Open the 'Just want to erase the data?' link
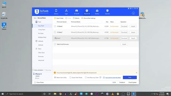Screen dimensions: 171x96 pos(113,78)
